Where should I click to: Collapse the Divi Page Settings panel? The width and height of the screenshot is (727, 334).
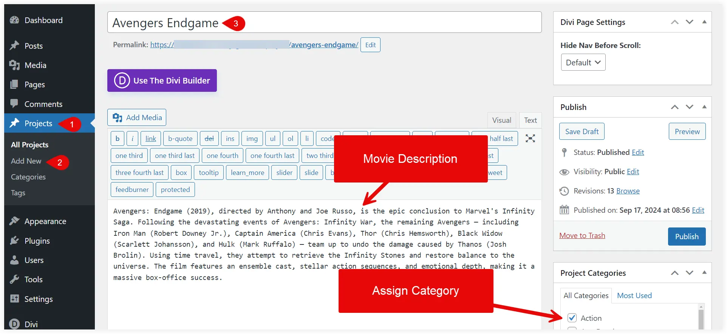click(704, 22)
